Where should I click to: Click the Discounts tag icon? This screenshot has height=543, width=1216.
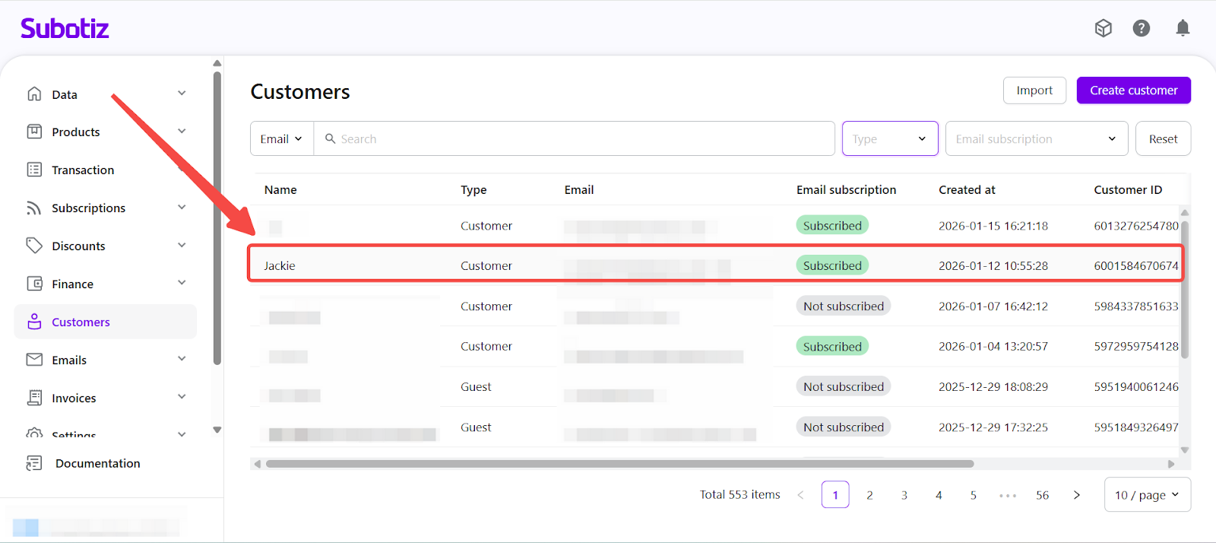click(34, 246)
